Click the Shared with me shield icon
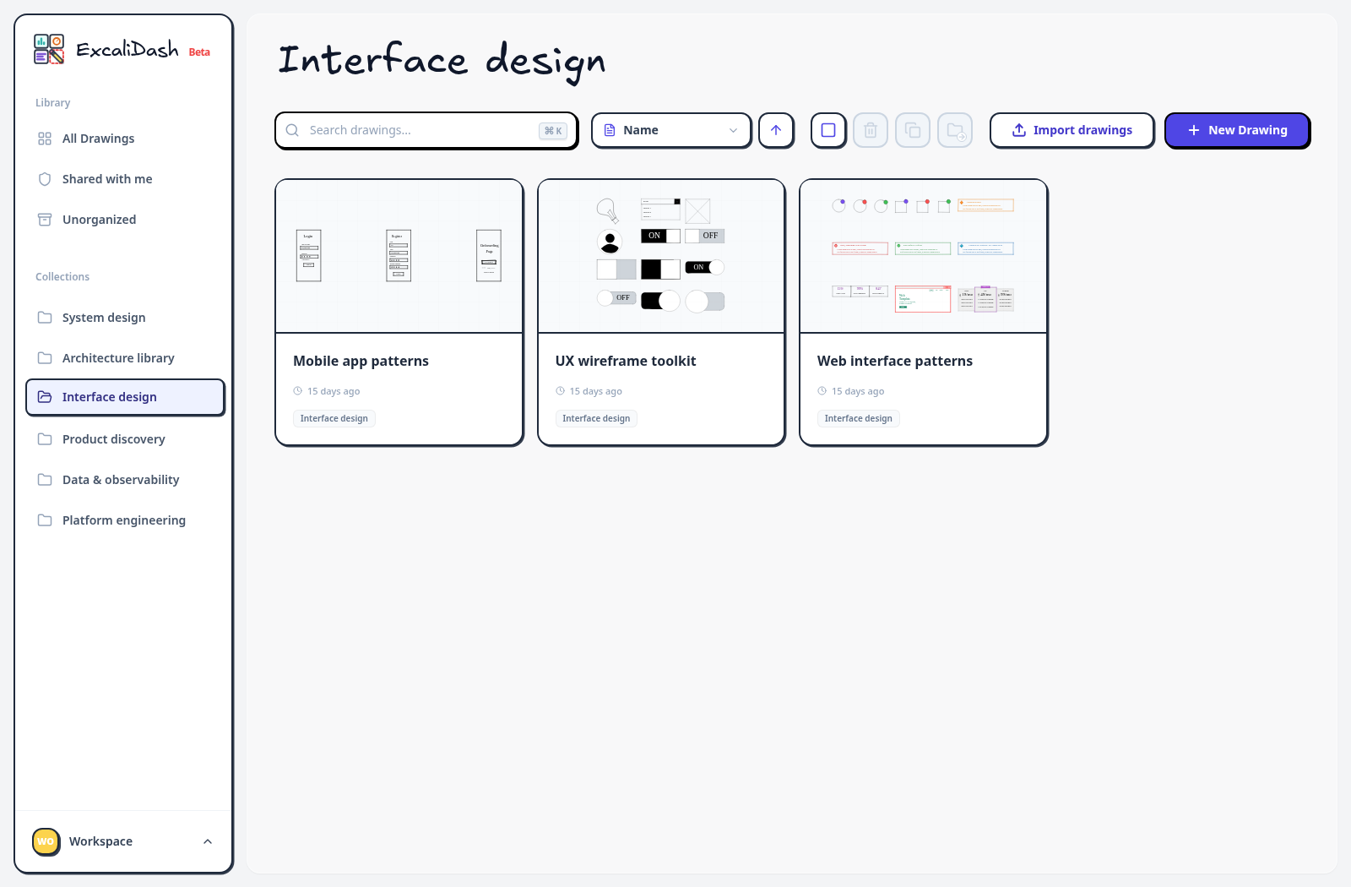This screenshot has width=1351, height=887. tap(45, 179)
